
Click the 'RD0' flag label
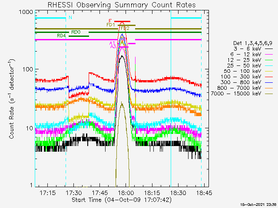[x=76, y=32]
